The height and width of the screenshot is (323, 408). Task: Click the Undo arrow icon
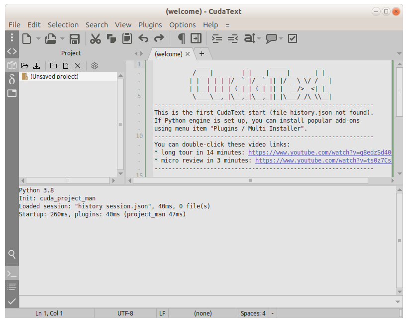[143, 38]
